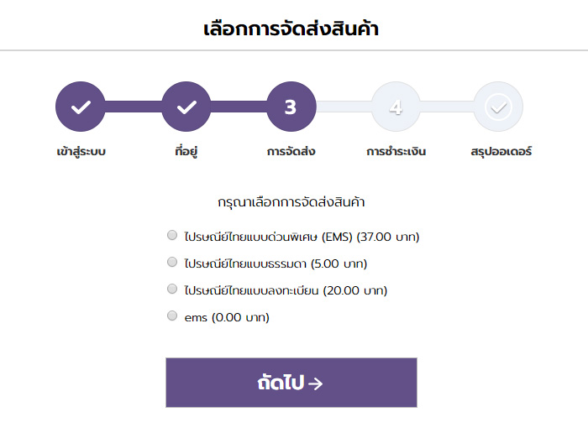Click the EMS 37.00 บาท shipping label text
This screenshot has width=588, height=438.
(x=302, y=237)
